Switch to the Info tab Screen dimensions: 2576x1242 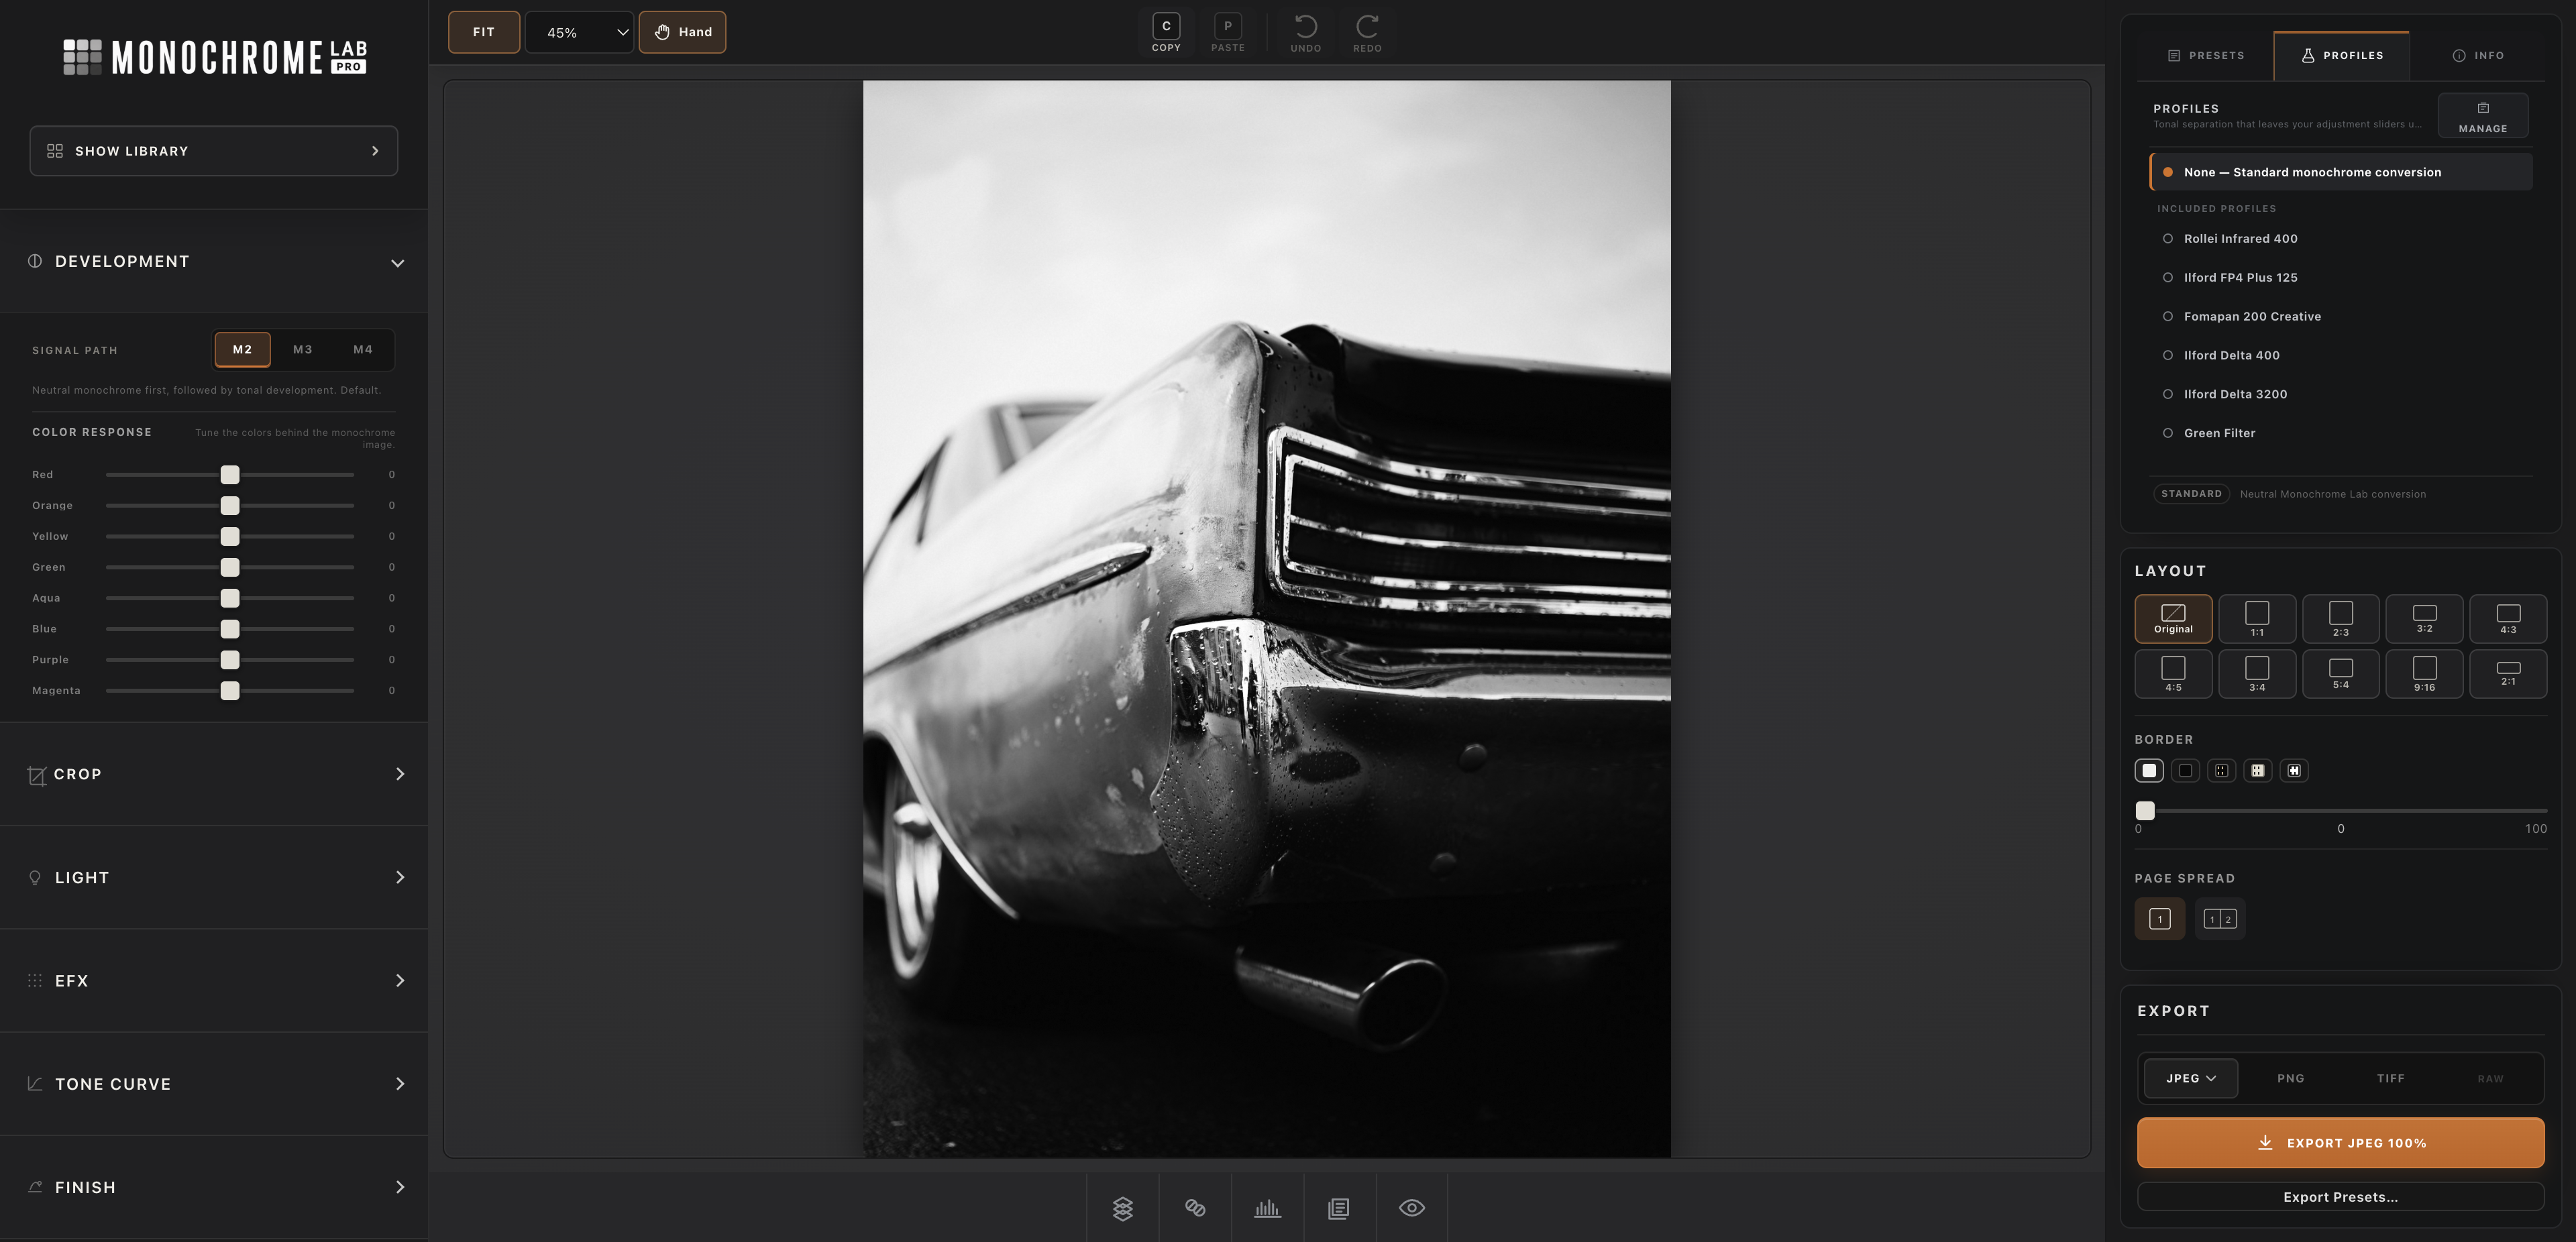(x=2478, y=56)
